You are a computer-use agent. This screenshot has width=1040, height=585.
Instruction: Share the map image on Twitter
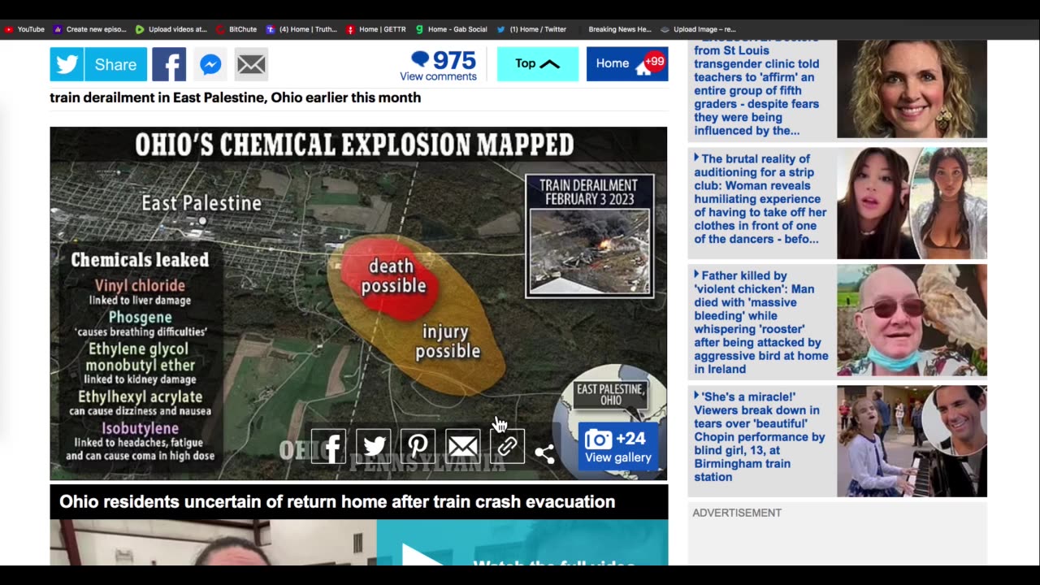373,446
